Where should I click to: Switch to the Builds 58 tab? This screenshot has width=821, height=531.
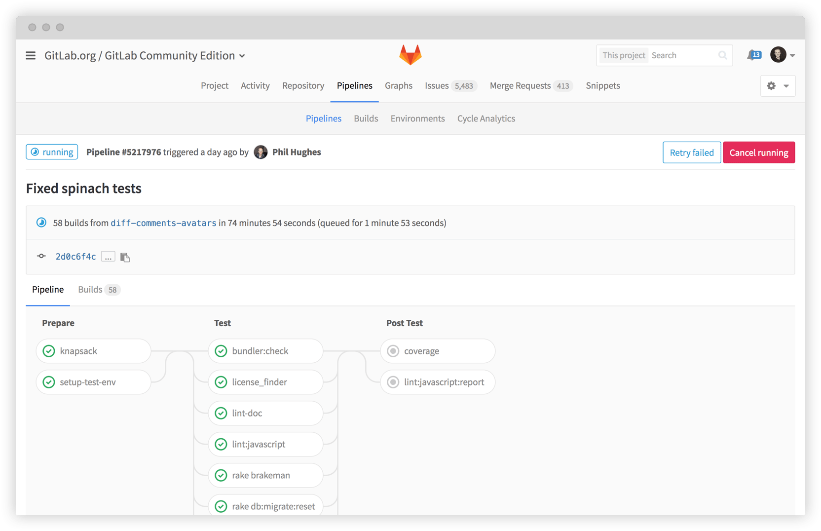(99, 290)
